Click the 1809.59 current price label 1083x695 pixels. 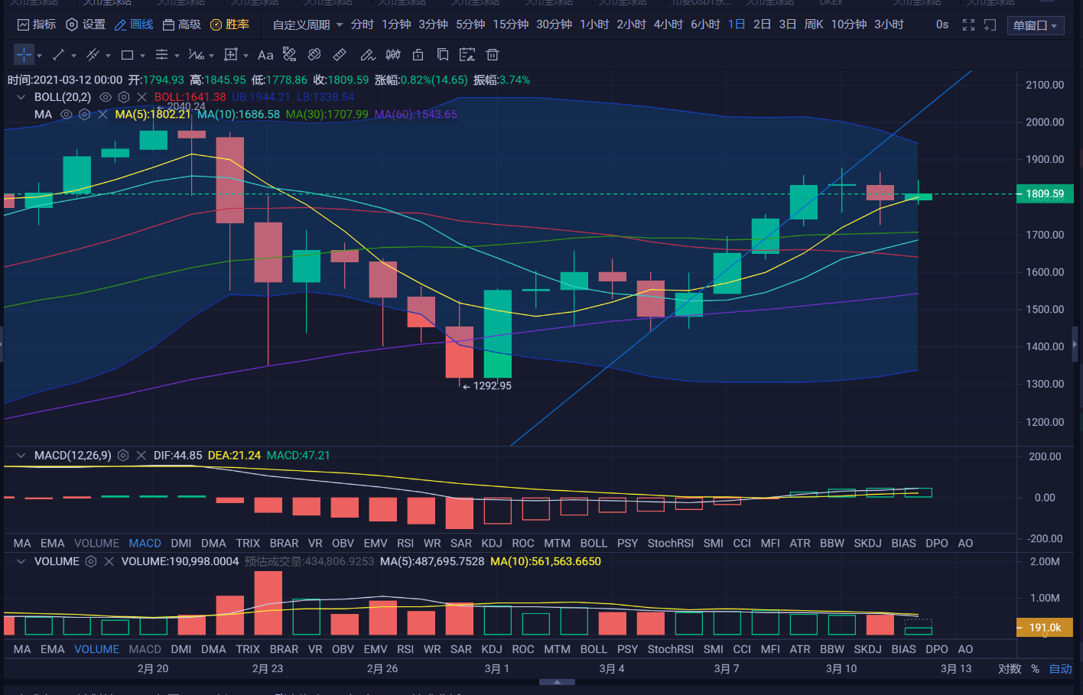[1045, 194]
